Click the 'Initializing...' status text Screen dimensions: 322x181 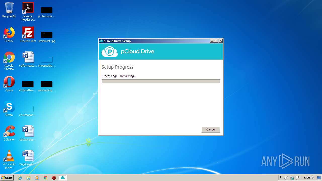128,76
